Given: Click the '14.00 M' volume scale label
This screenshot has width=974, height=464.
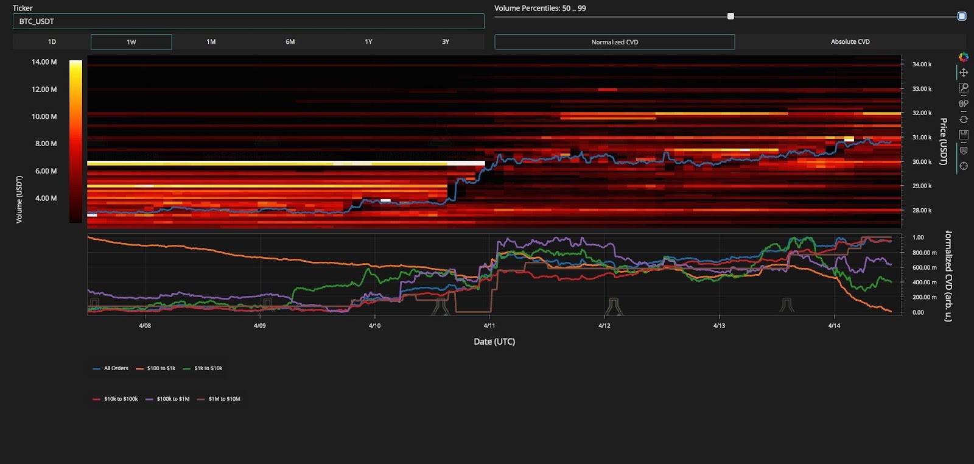Looking at the screenshot, I should point(44,62).
